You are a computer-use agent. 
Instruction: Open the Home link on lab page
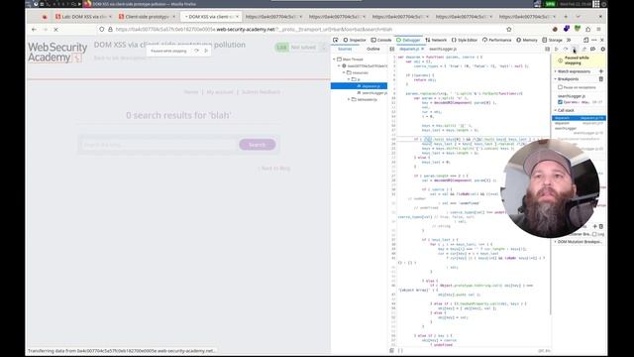click(x=191, y=92)
